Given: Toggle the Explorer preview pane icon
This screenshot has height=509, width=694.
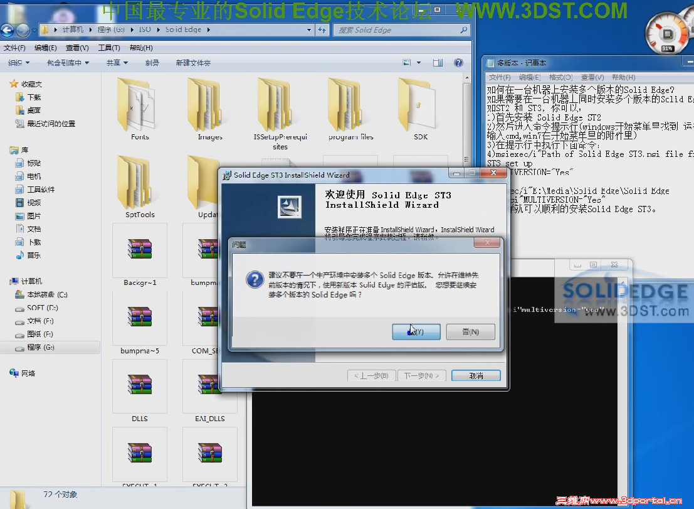Looking at the screenshot, I should [x=438, y=63].
